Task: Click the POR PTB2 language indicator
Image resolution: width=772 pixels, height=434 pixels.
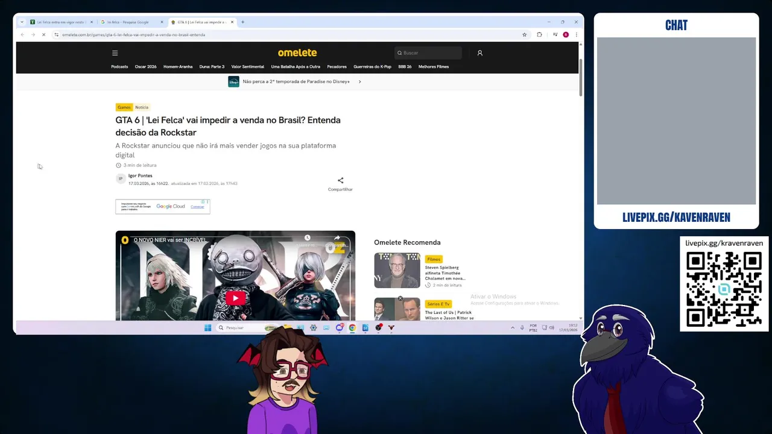Action: click(533, 328)
